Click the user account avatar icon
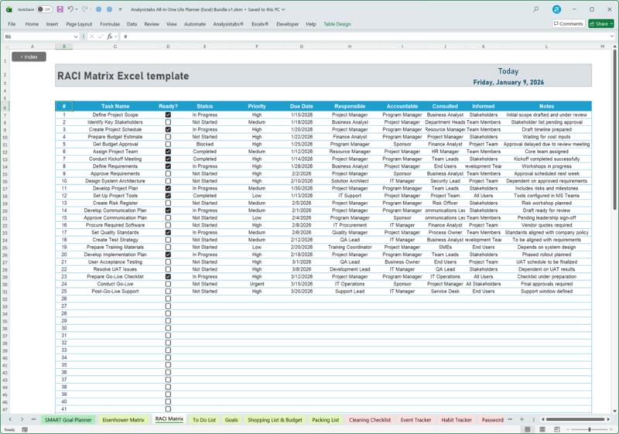The height and width of the screenshot is (434, 619). point(556,9)
